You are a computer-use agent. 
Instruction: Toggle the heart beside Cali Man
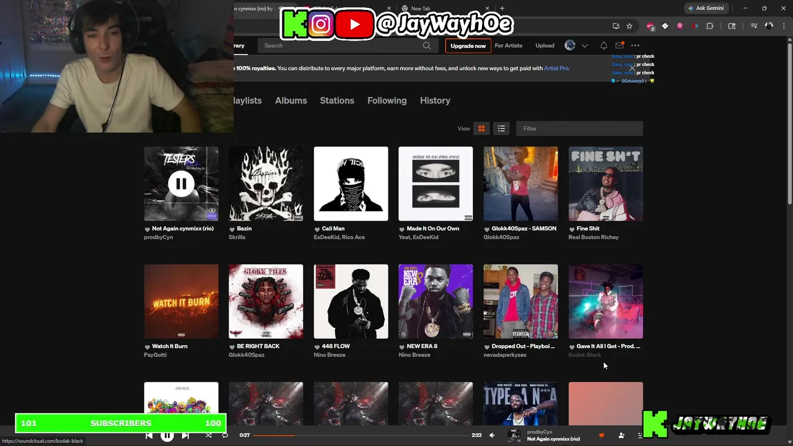(317, 229)
